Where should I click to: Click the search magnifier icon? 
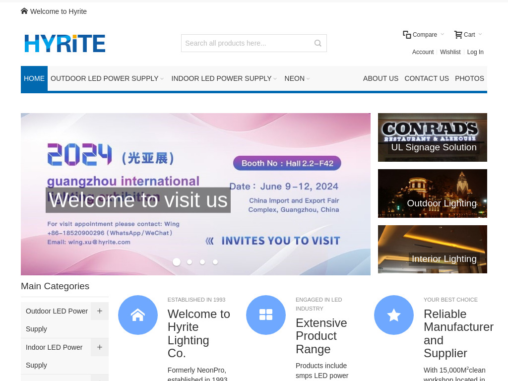tap(318, 43)
